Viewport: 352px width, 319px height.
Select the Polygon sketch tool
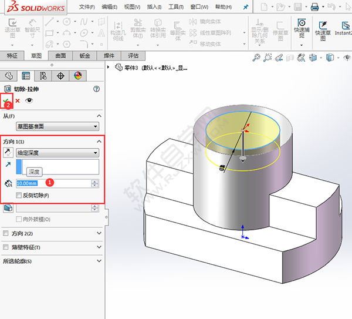pyautogui.click(x=67, y=44)
